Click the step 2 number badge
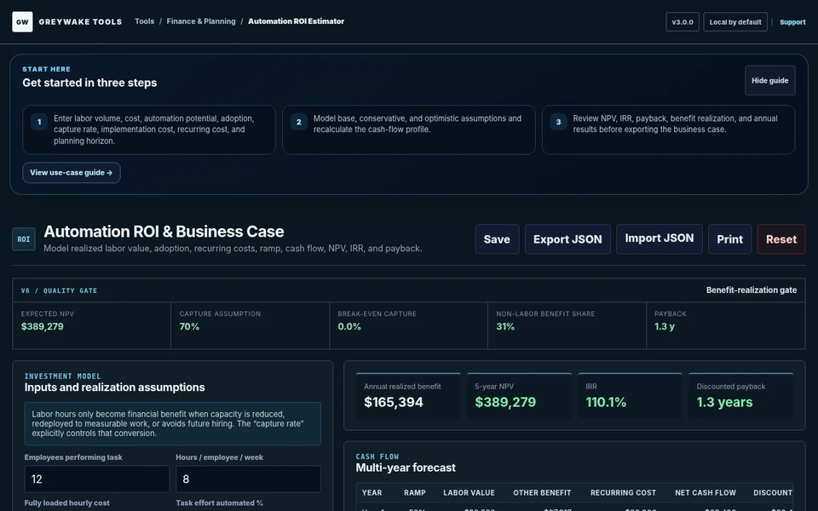The image size is (818, 511). click(299, 123)
